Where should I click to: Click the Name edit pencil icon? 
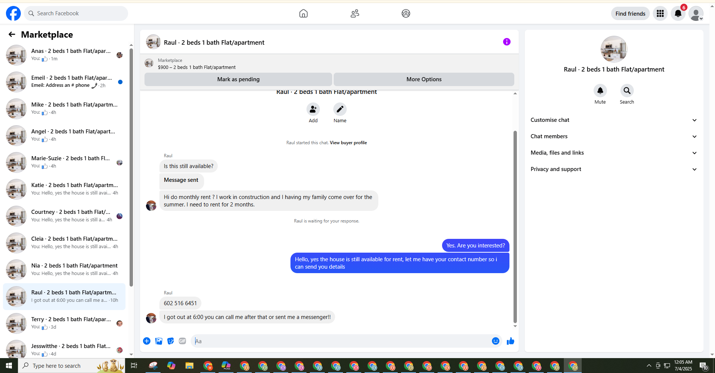[340, 109]
